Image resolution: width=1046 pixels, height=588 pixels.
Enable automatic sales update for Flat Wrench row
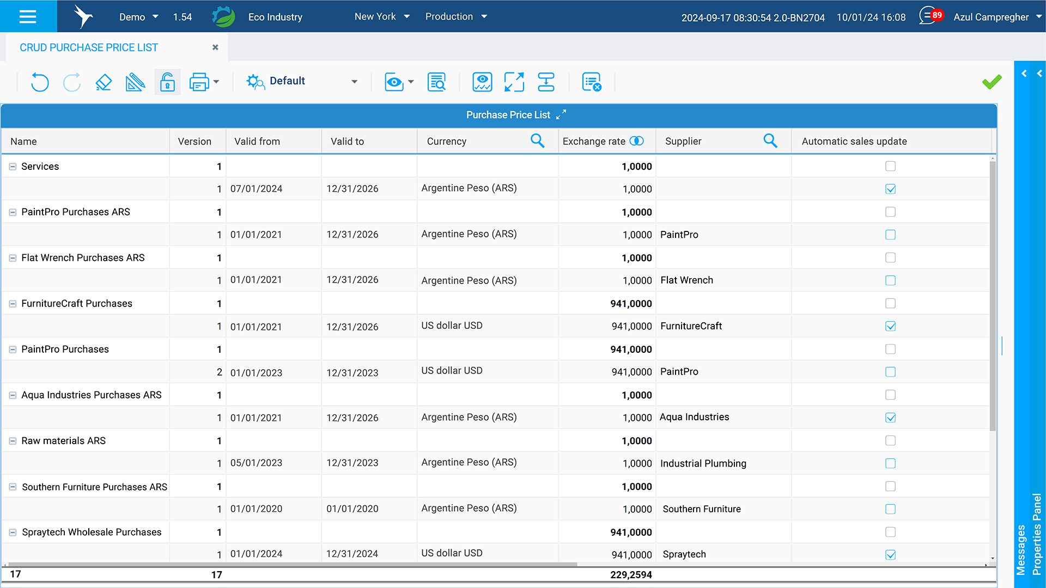890,280
